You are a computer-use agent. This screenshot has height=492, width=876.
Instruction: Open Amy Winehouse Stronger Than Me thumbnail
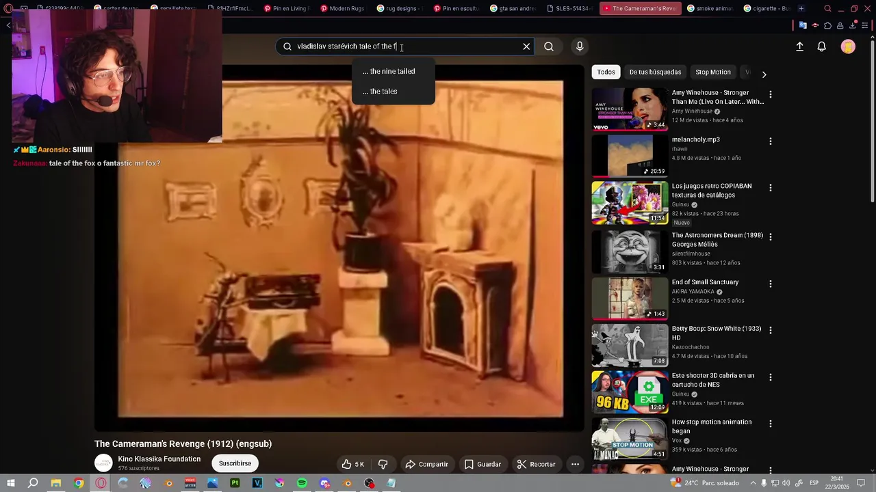630,109
